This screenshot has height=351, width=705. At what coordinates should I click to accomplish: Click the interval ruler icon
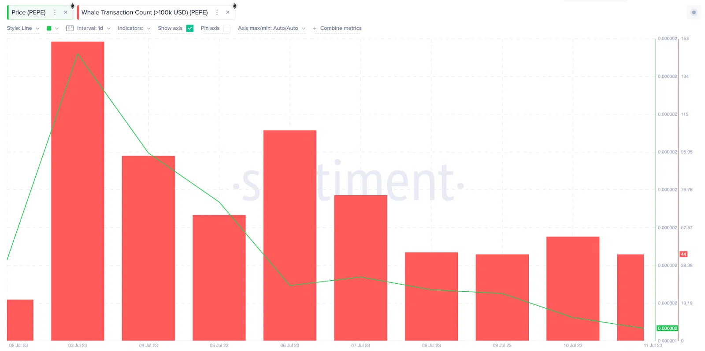tap(70, 28)
